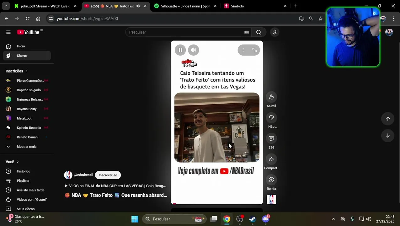Open a new Chrome tab

tap(296, 6)
